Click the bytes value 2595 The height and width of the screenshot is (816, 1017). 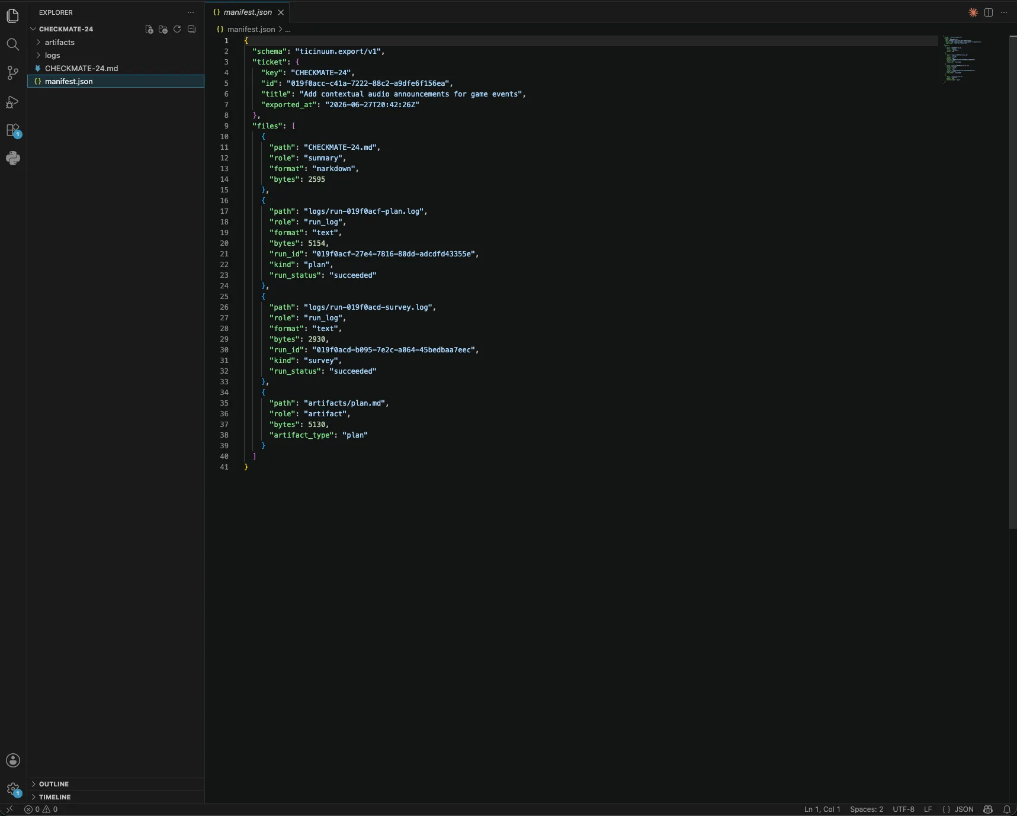[x=316, y=179]
